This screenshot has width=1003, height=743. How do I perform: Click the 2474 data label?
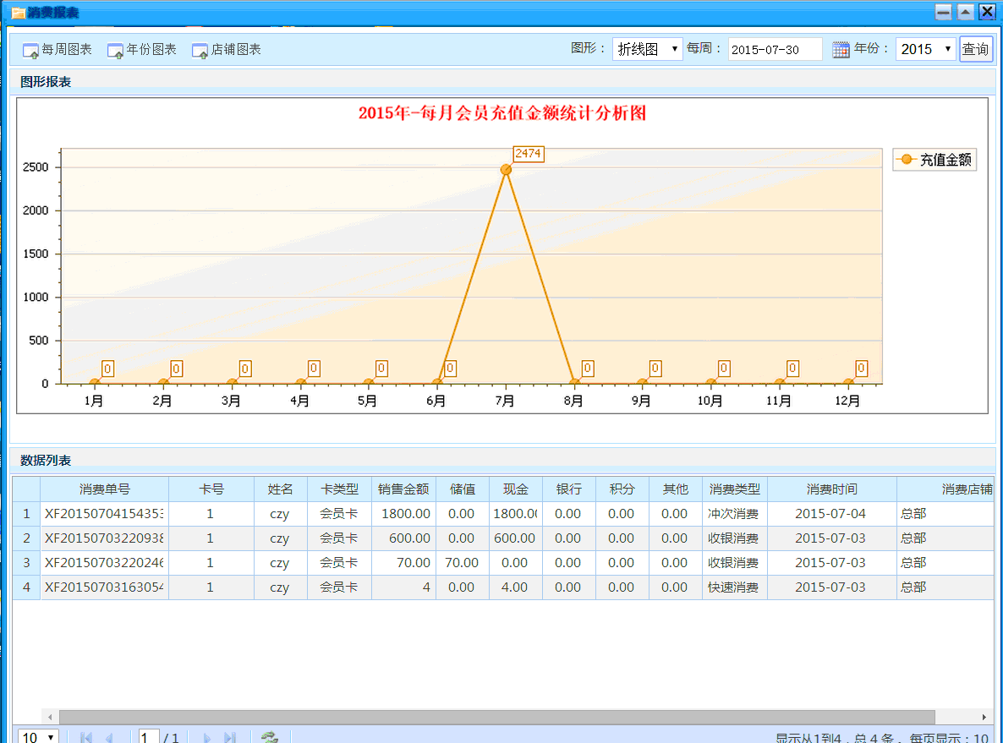pyautogui.click(x=529, y=154)
